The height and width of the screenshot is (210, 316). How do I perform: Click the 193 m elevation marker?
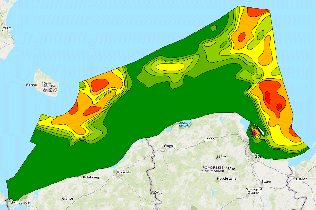tap(7, 28)
